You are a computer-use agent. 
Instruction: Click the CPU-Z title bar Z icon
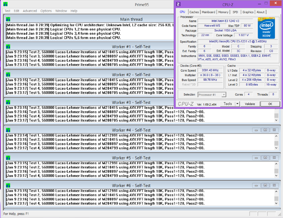click(x=178, y=4)
